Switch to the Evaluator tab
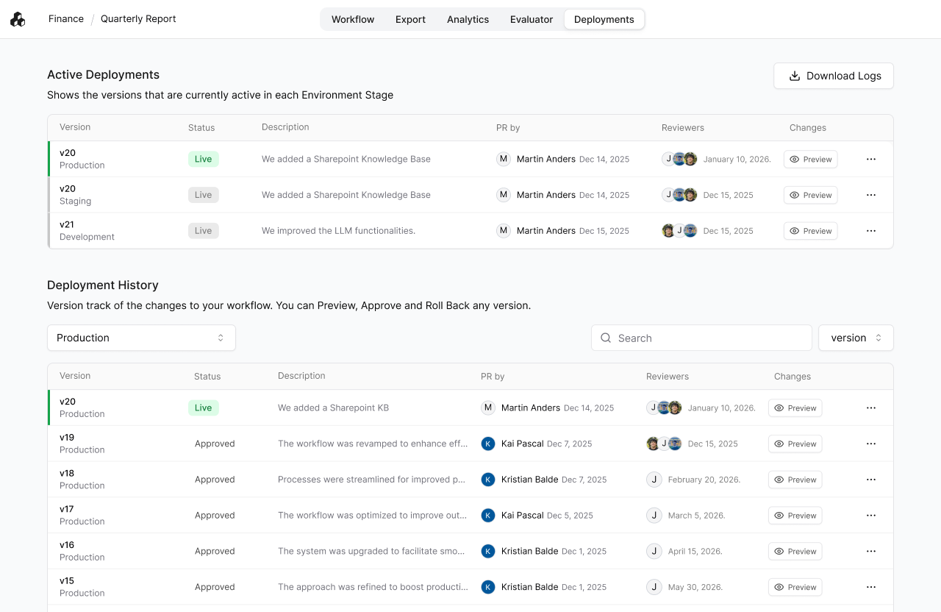Image resolution: width=941 pixels, height=612 pixels. pyautogui.click(x=532, y=19)
